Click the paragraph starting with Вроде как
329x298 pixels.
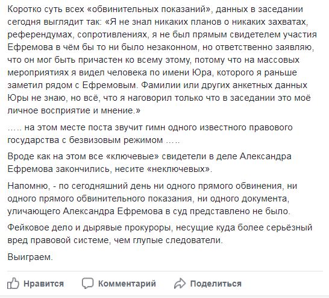coord(149,162)
